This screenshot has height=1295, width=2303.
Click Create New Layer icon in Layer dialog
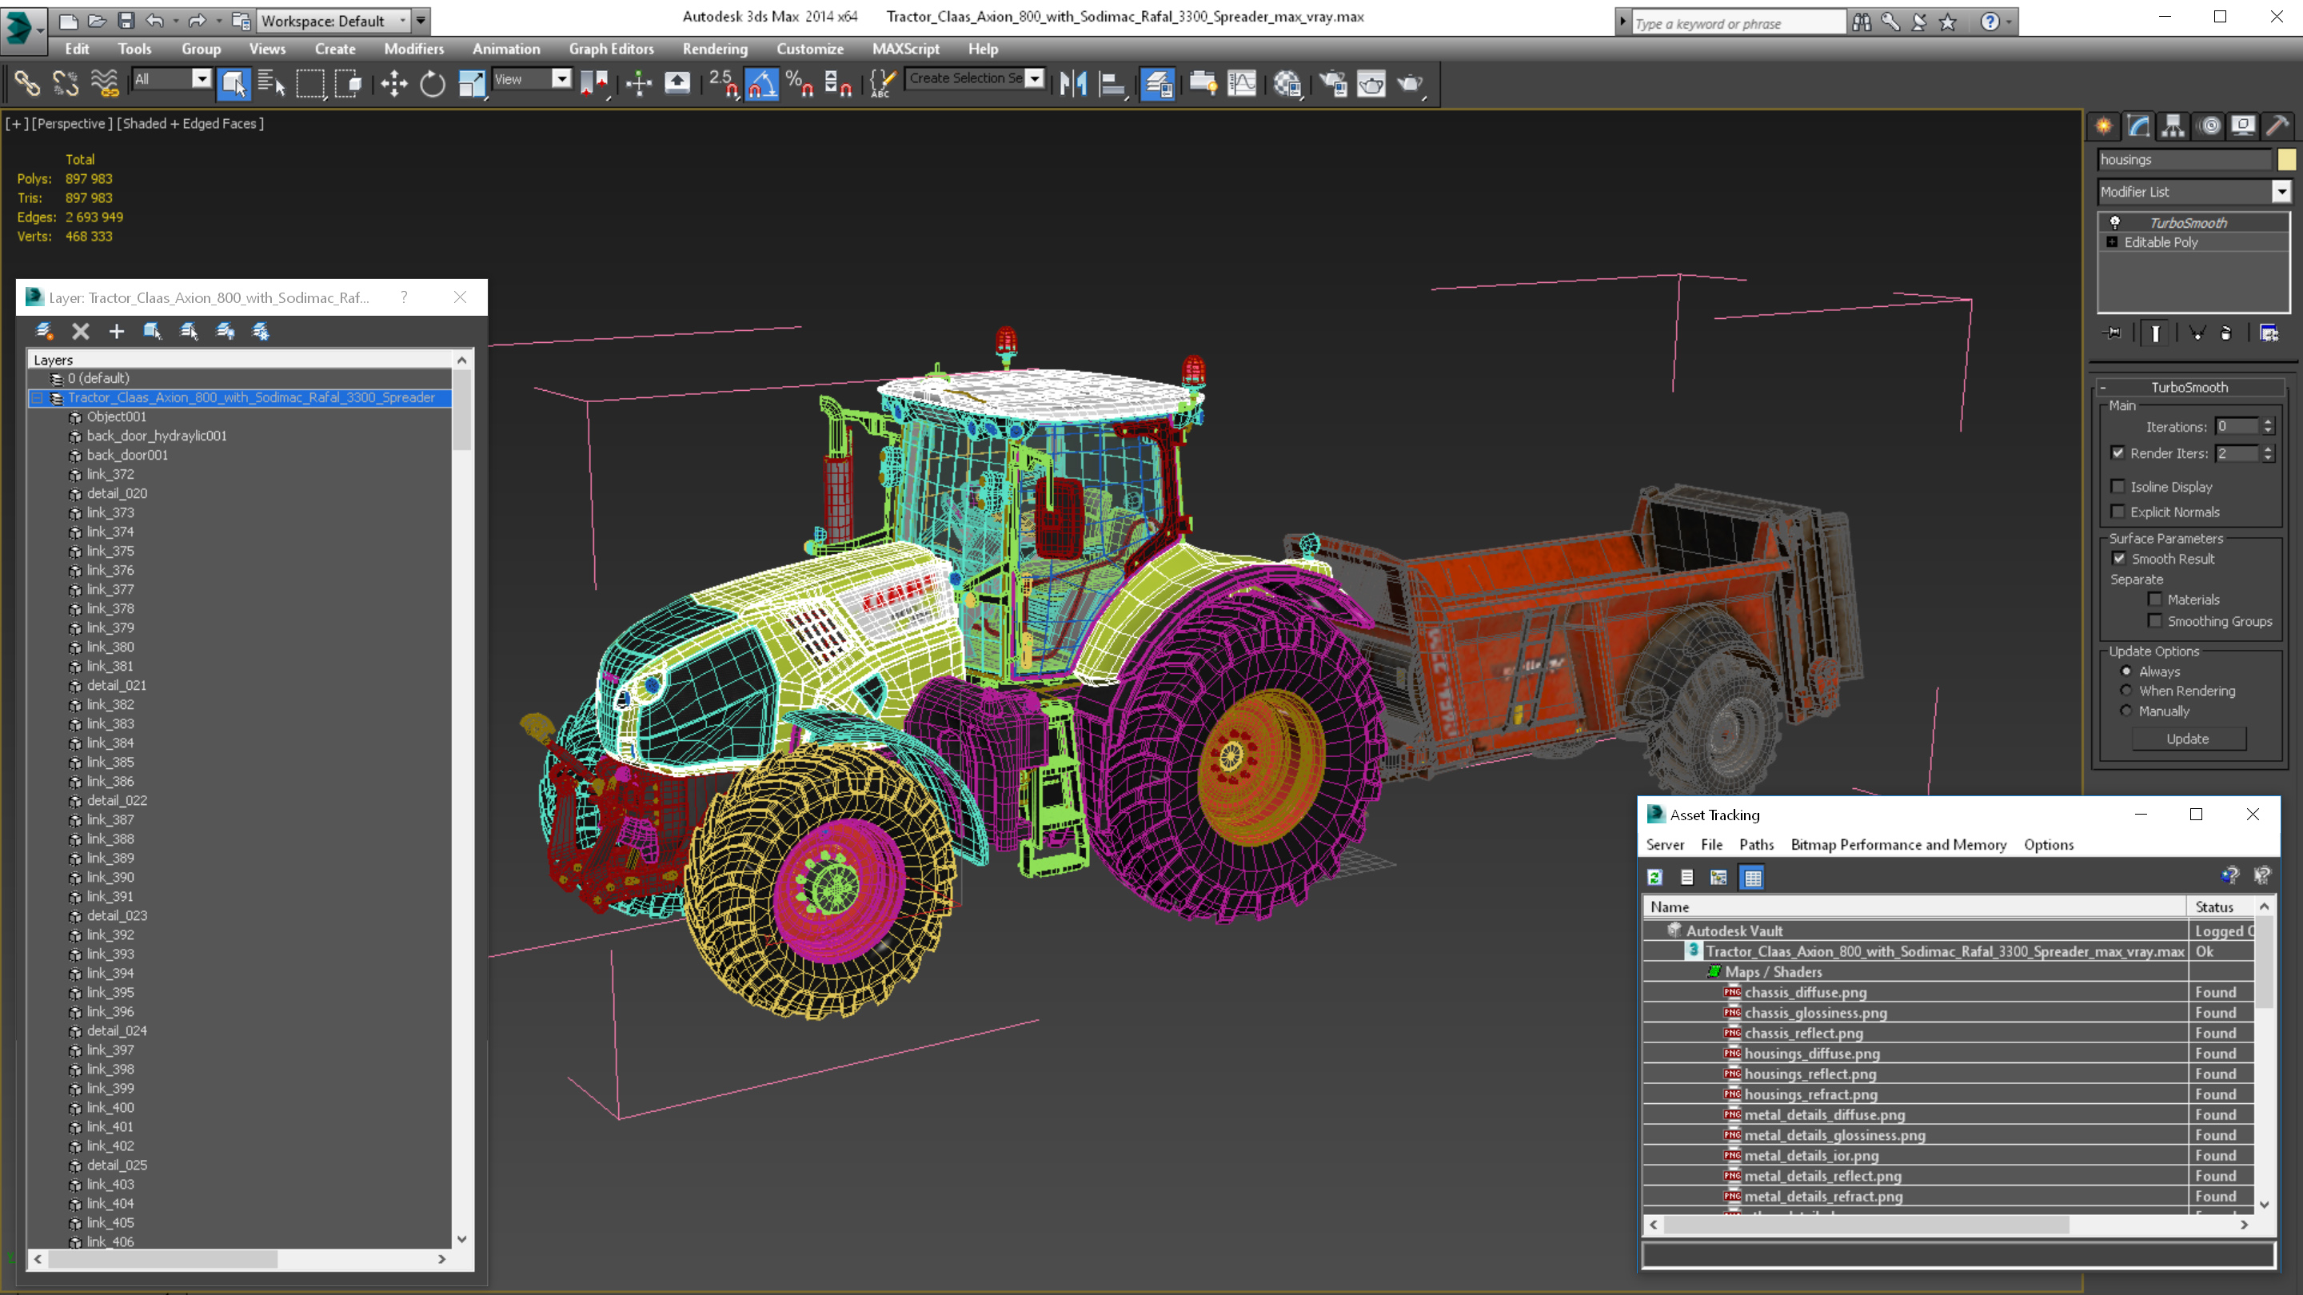coord(44,332)
